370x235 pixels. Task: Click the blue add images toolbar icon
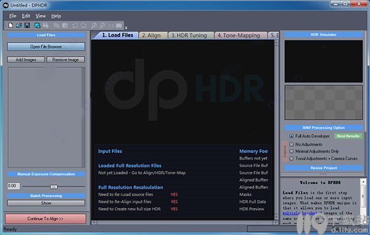37,25
